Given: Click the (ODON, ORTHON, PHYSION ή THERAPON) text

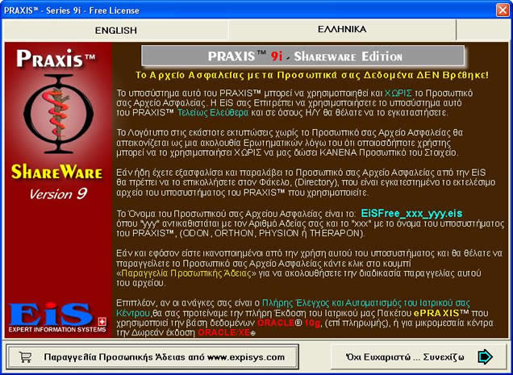Looking at the screenshot, I should (272, 234).
